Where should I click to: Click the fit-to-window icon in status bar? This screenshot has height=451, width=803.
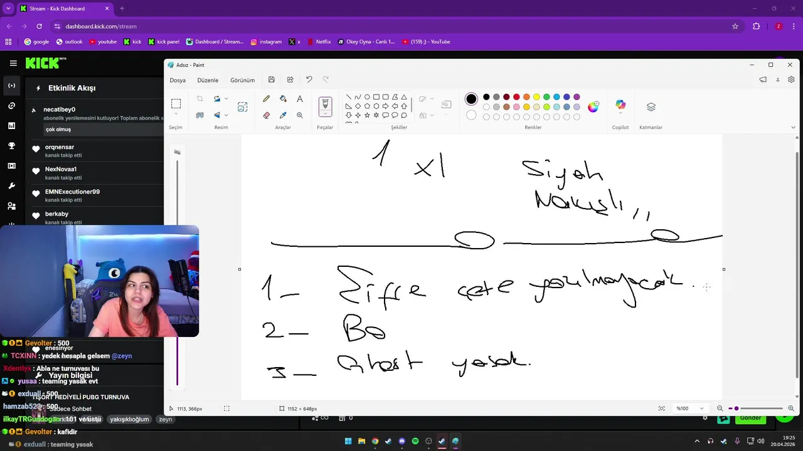point(662,408)
